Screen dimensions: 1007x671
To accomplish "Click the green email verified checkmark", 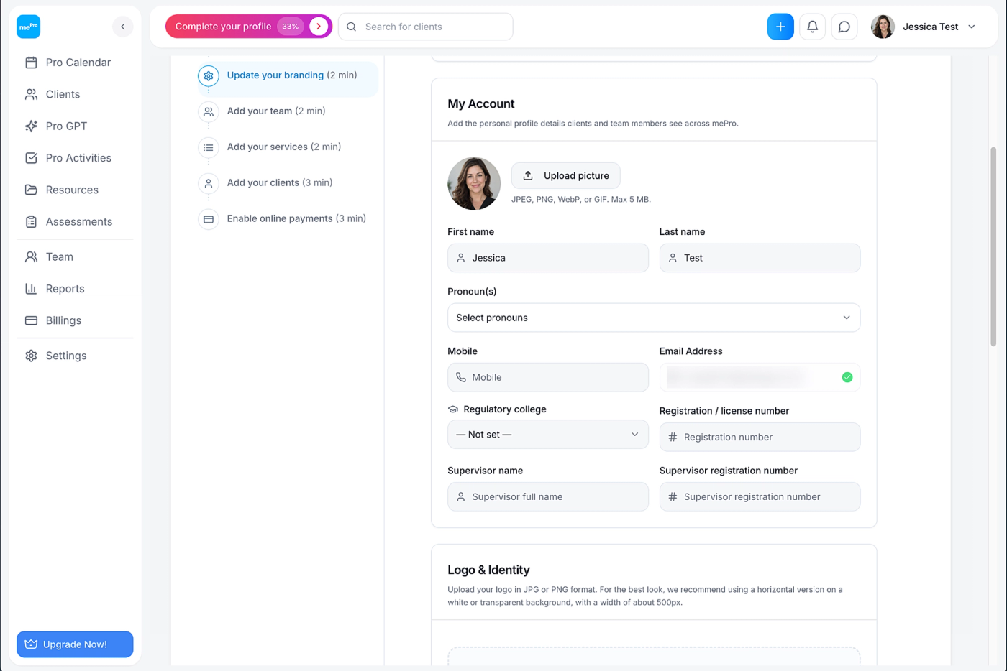I will [847, 377].
